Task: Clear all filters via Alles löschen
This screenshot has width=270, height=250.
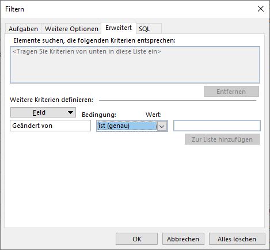Action: [237, 239]
